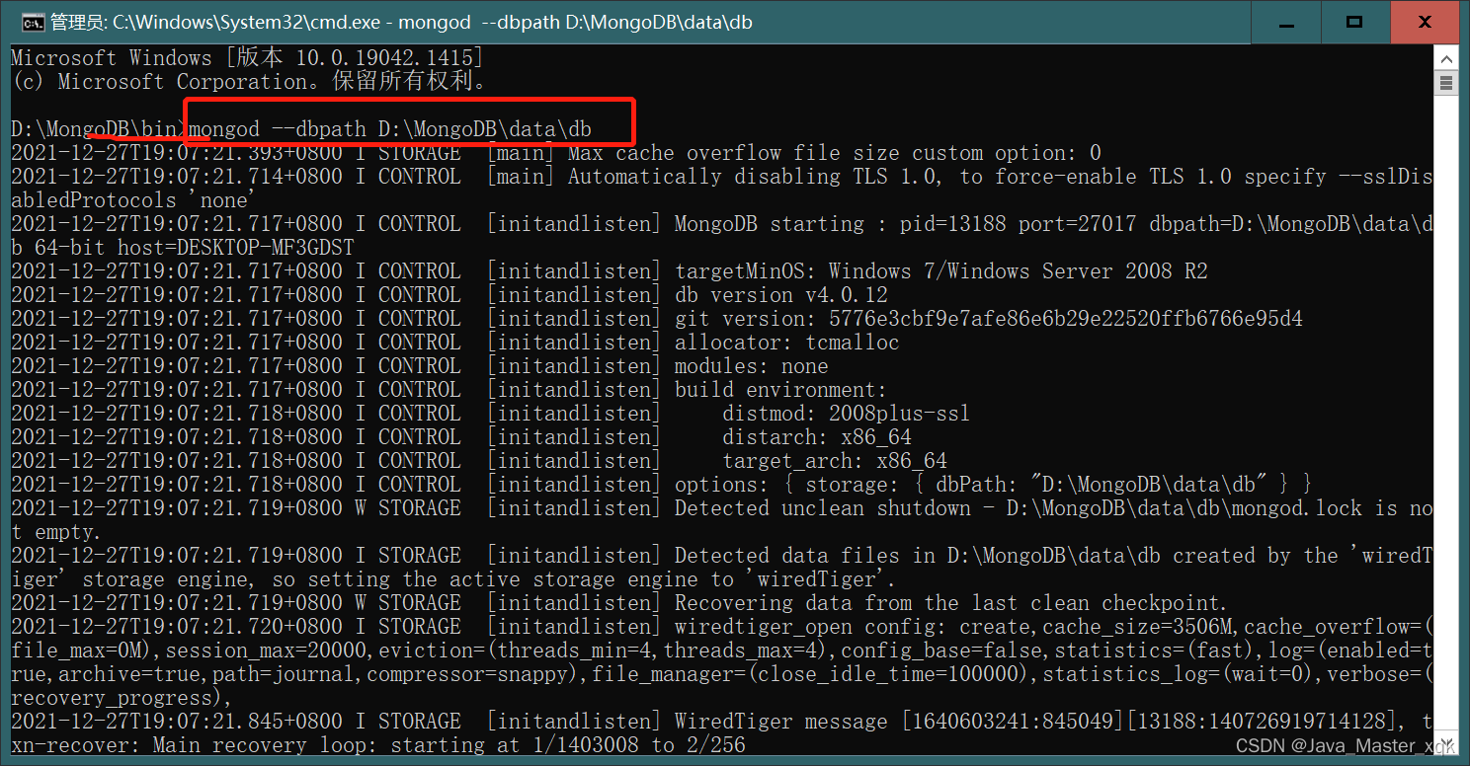Click the 'mongod --dbpath D:\MongoDB\data\db' command
This screenshot has width=1470, height=766.
pyautogui.click(x=390, y=129)
